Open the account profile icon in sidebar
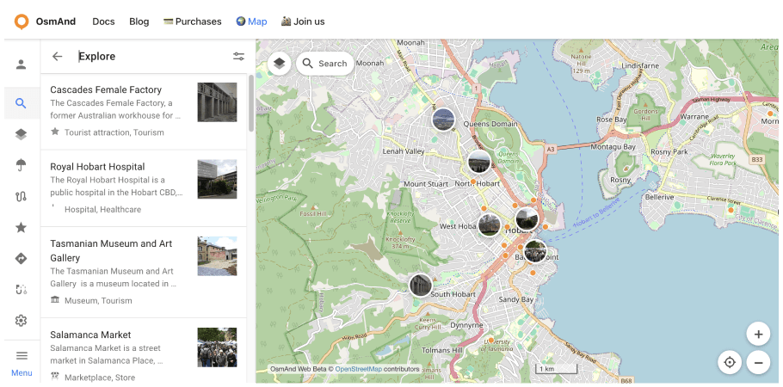Viewport: 783px width, 387px height. (22, 64)
